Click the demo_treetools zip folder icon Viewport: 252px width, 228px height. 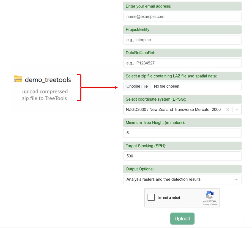tap(18, 79)
